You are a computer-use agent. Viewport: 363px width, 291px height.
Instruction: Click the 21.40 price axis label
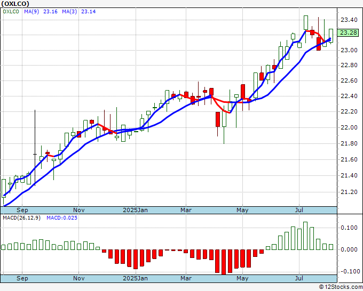click(349, 175)
